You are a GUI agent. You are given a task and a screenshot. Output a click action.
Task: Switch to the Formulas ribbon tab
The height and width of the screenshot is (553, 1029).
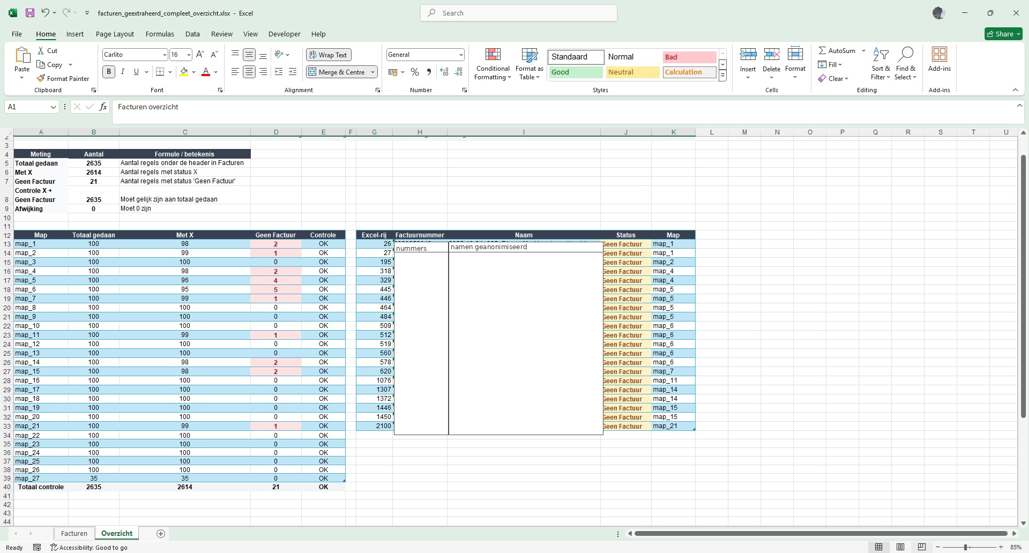160,34
